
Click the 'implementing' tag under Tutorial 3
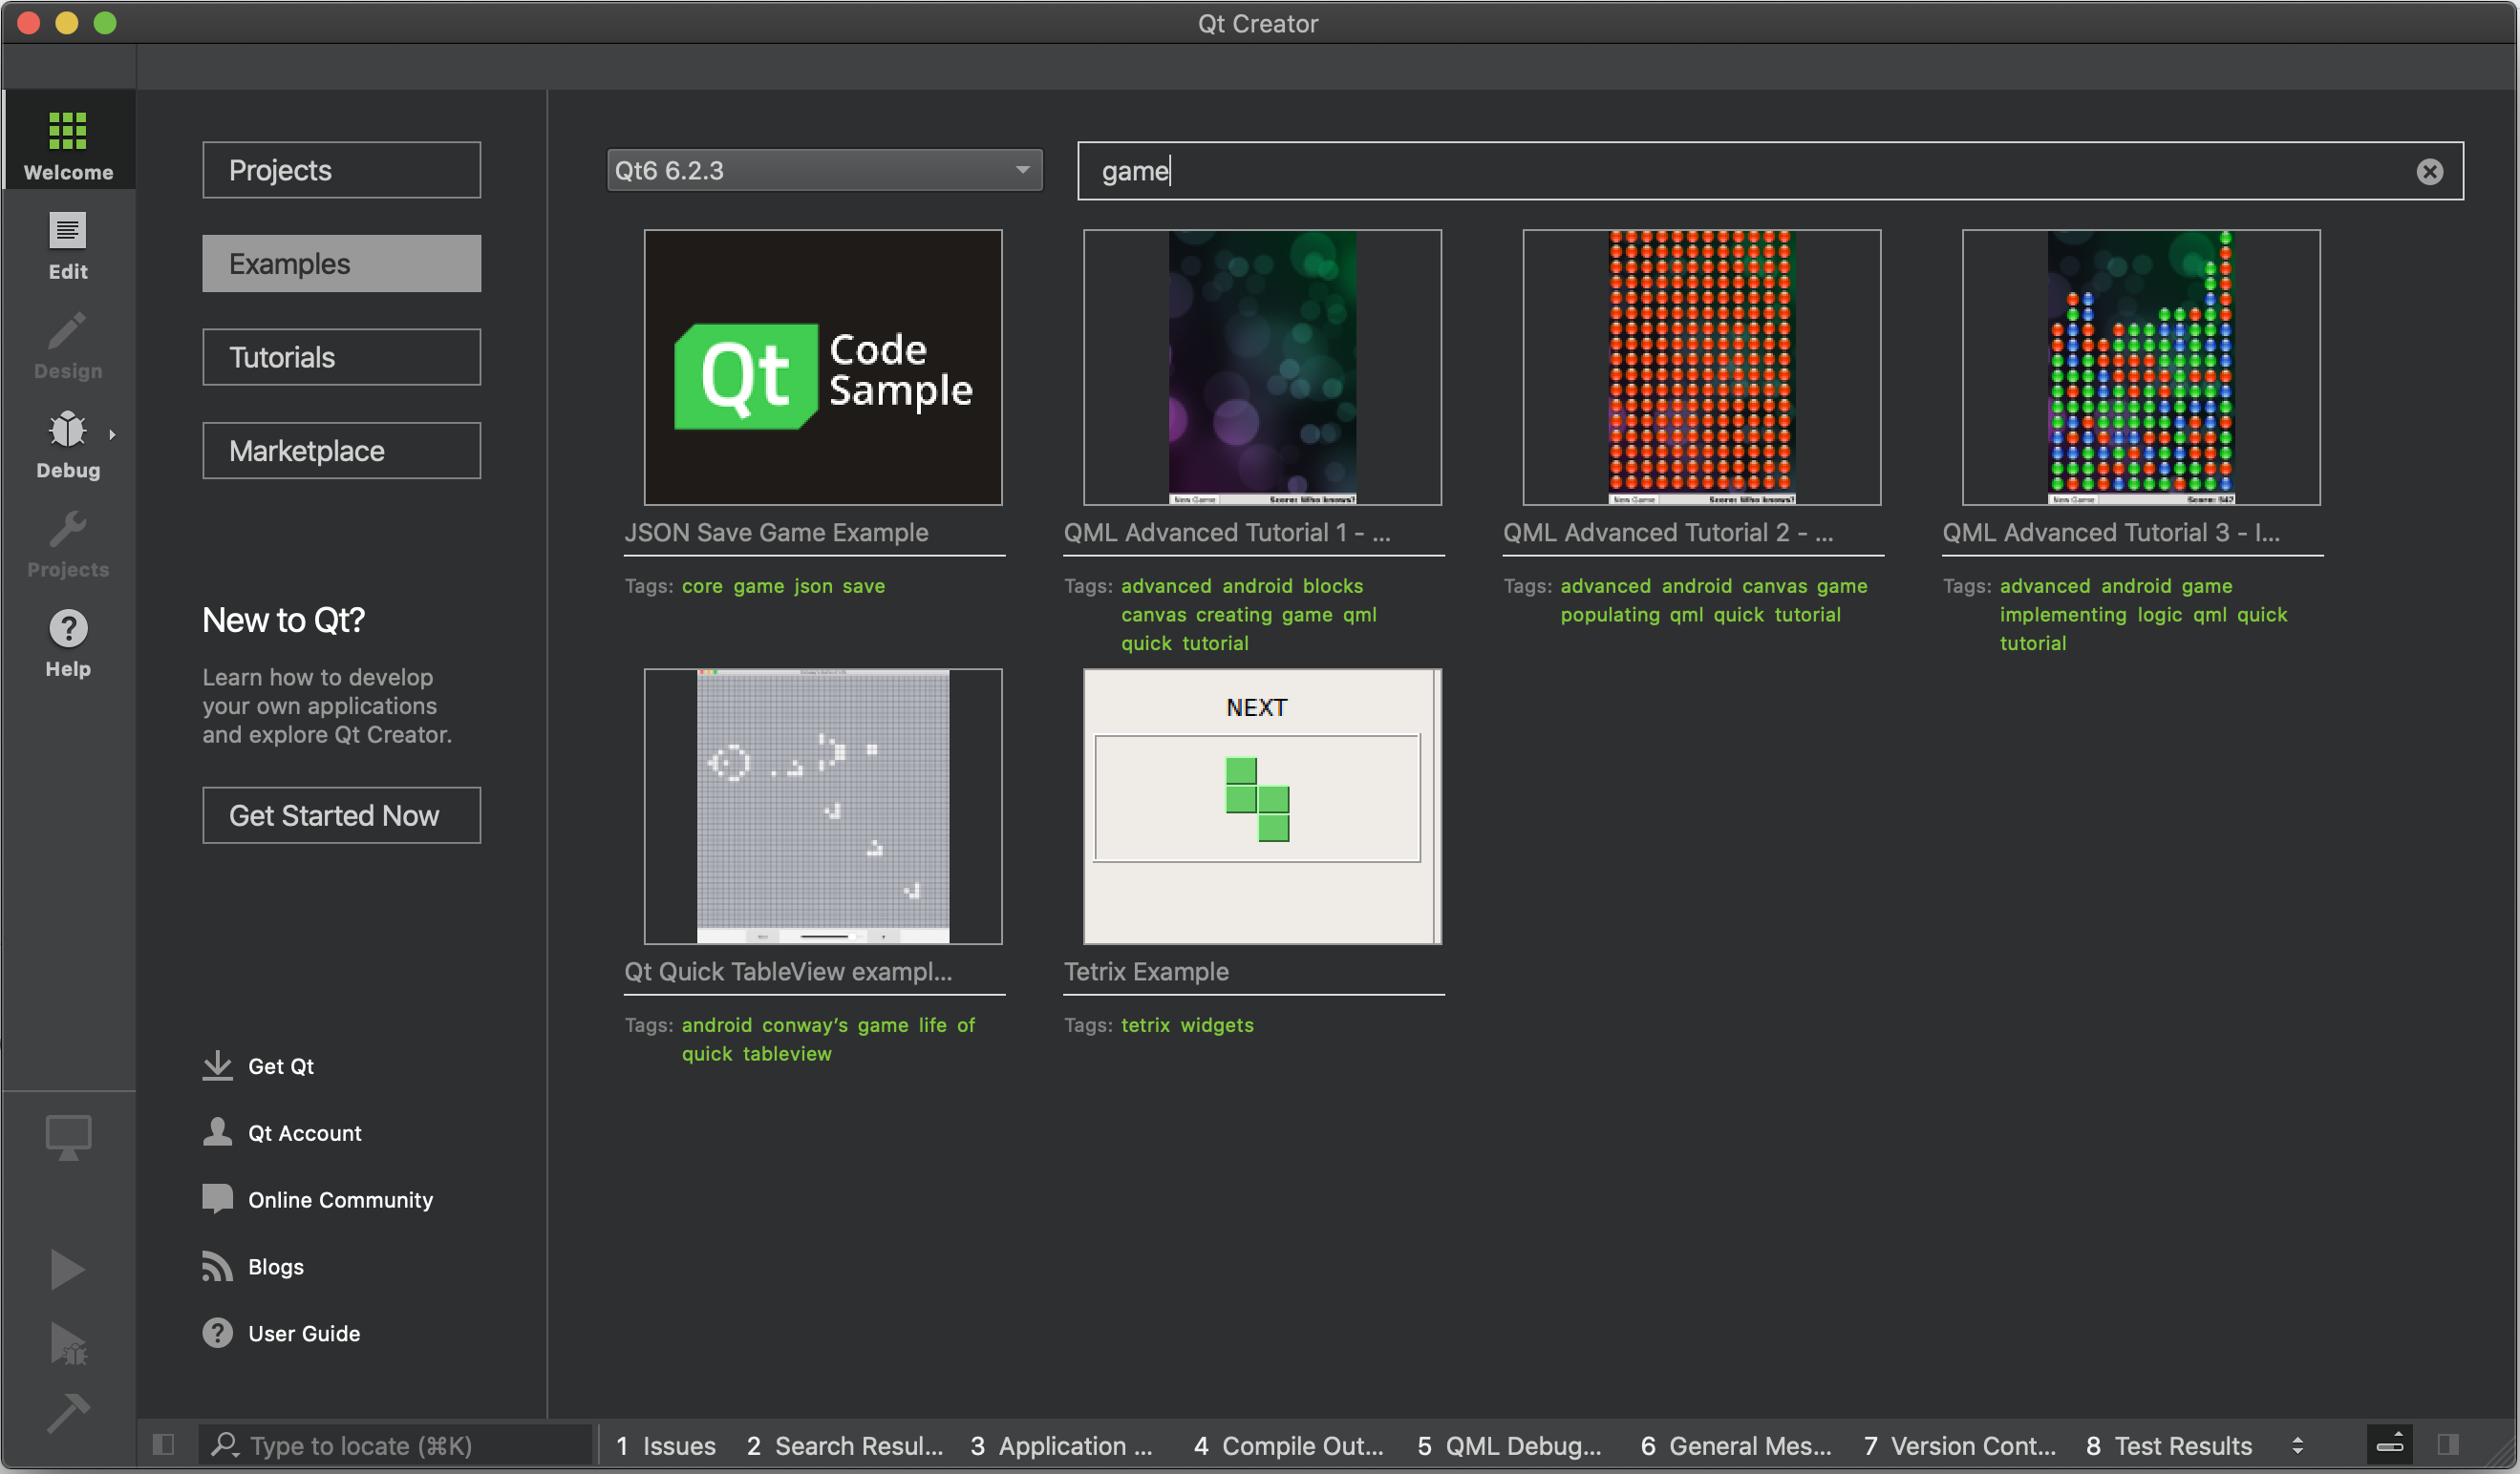click(2063, 616)
